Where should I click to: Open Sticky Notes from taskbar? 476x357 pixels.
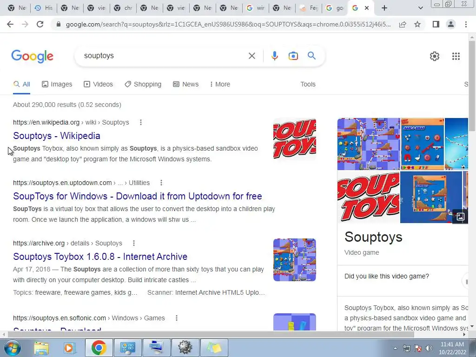214,348
